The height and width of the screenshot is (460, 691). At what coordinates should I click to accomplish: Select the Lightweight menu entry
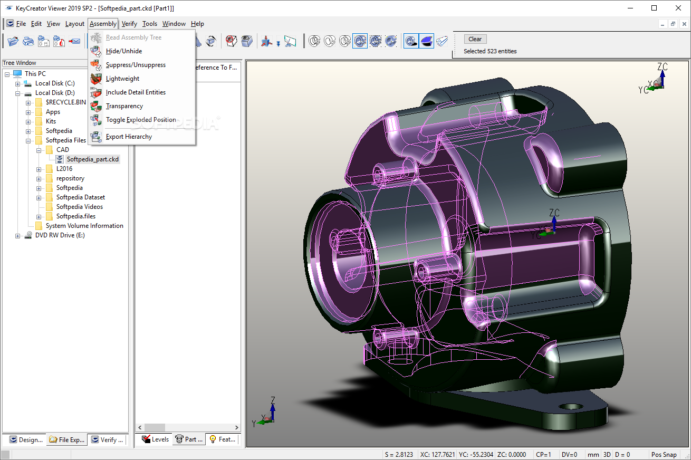point(142,79)
